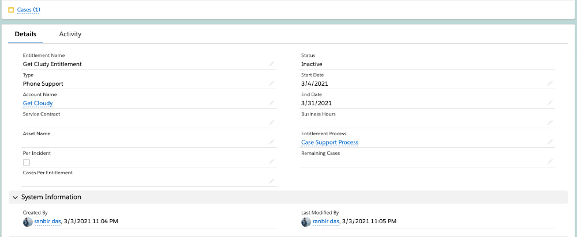Image resolution: width=577 pixels, height=237 pixels.
Task: Click the Inactive status value
Action: click(312, 64)
